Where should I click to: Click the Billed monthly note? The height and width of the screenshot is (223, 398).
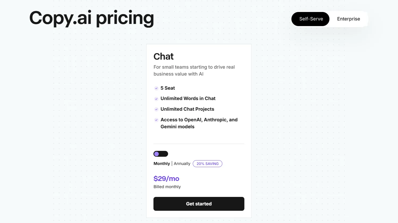pos(167,187)
